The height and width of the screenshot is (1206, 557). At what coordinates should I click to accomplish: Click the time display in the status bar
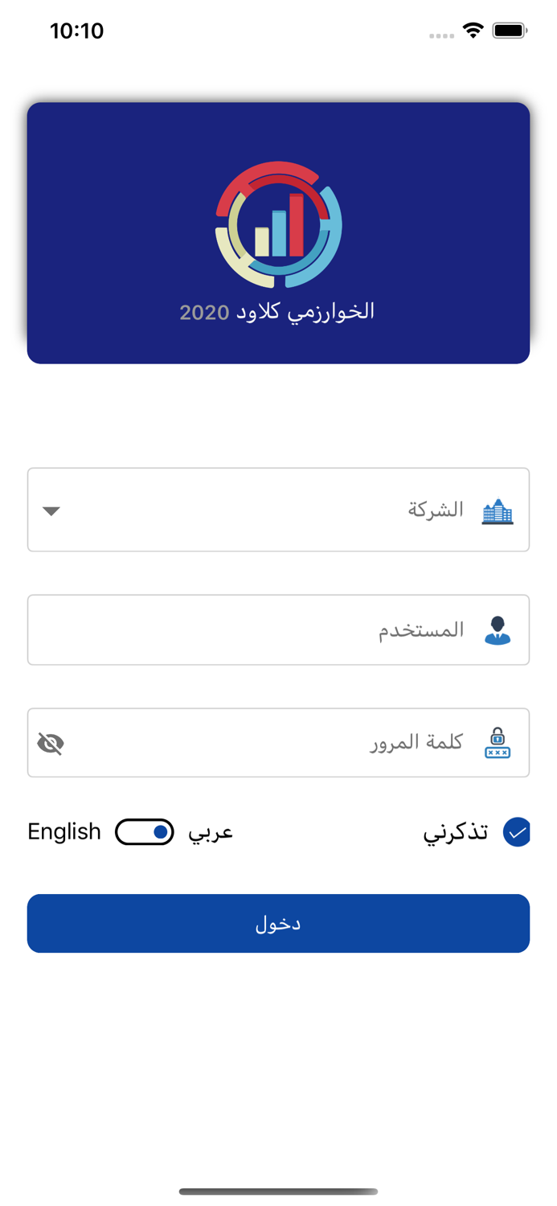78,31
